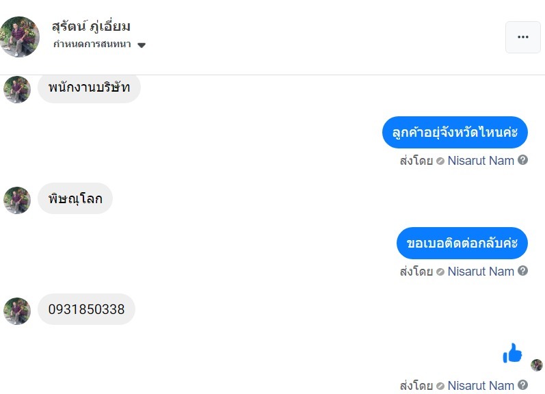Screen dimensions: 545x394
Task: Click the help icon under ลูกค้าอยู่จังหวัดไหนค่ะ
Action: coord(523,160)
